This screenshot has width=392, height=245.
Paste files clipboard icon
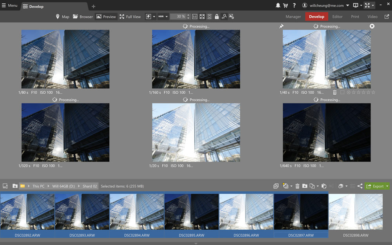(324, 186)
